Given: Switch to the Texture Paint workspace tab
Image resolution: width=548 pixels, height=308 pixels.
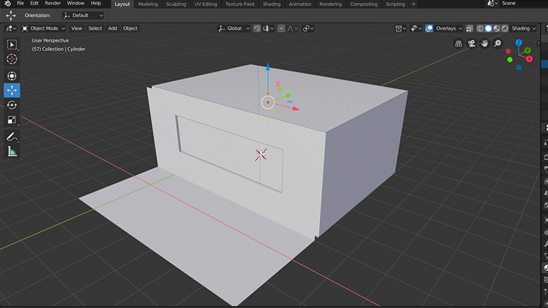Looking at the screenshot, I should point(240,4).
